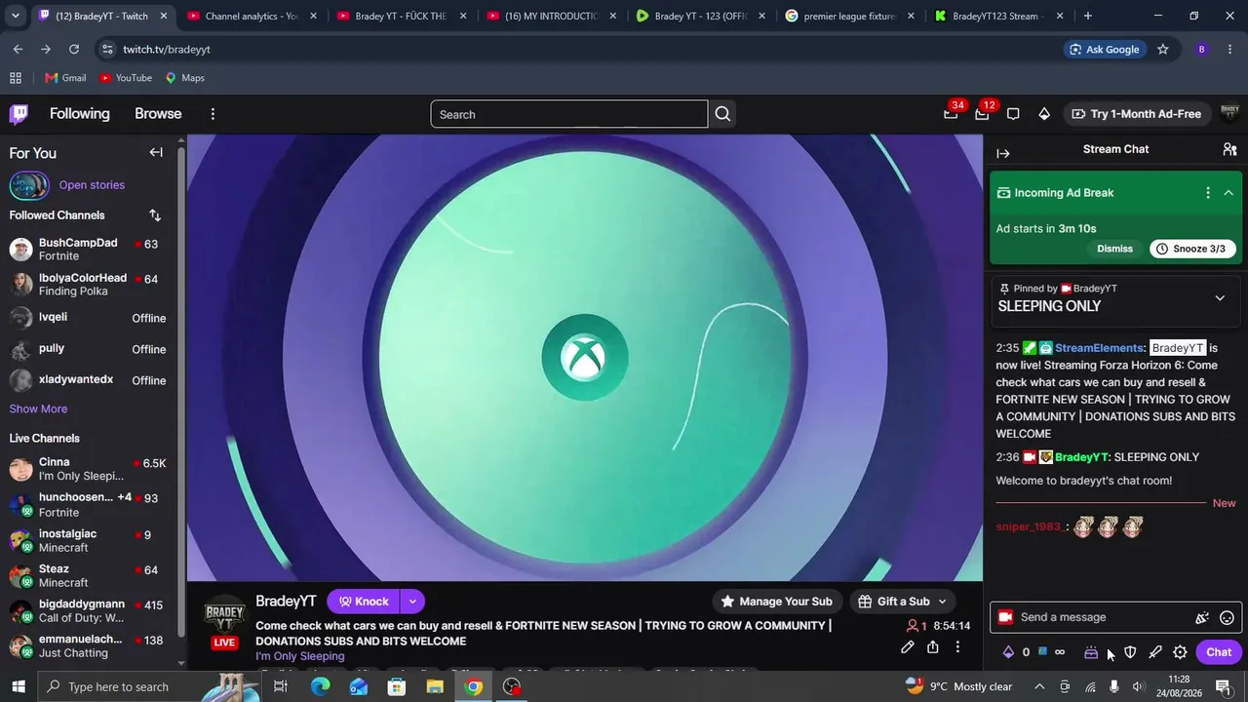Open Incoming Ad Break options menu
The width and height of the screenshot is (1248, 702).
pos(1208,193)
